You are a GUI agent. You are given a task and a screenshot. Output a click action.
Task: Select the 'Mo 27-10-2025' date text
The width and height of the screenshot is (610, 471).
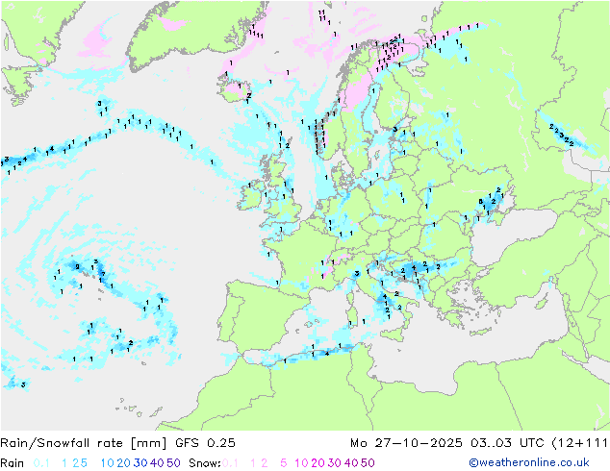[406, 443]
